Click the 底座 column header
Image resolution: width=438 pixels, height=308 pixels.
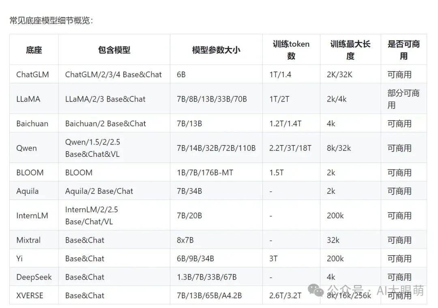click(34, 50)
